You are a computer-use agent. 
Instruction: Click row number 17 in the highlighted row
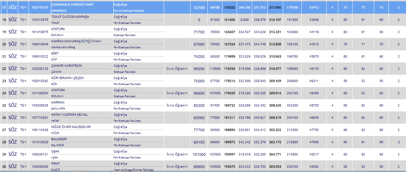(x=4, y=7)
